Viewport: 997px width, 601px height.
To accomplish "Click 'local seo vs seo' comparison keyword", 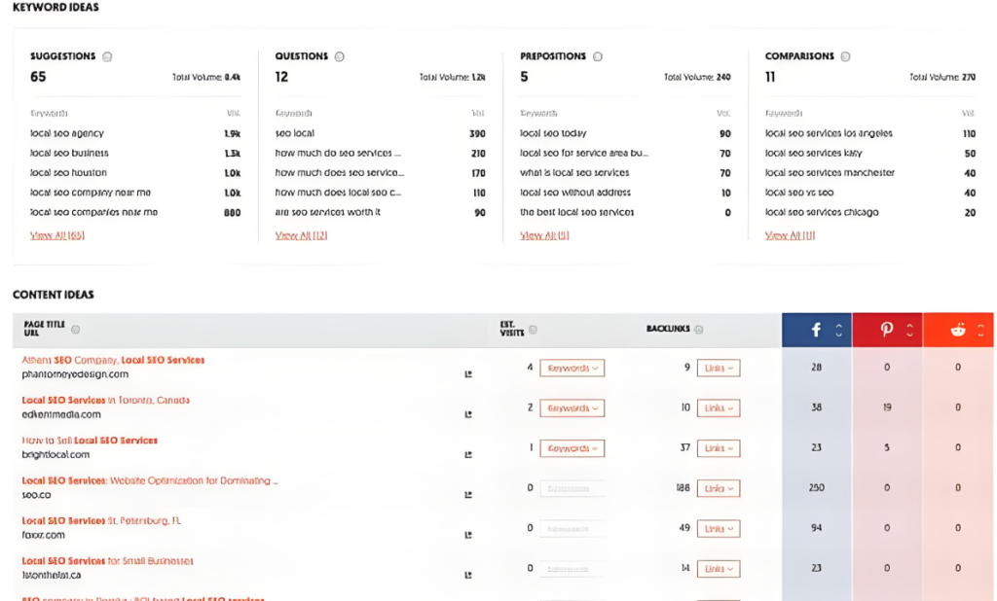I will 799,193.
